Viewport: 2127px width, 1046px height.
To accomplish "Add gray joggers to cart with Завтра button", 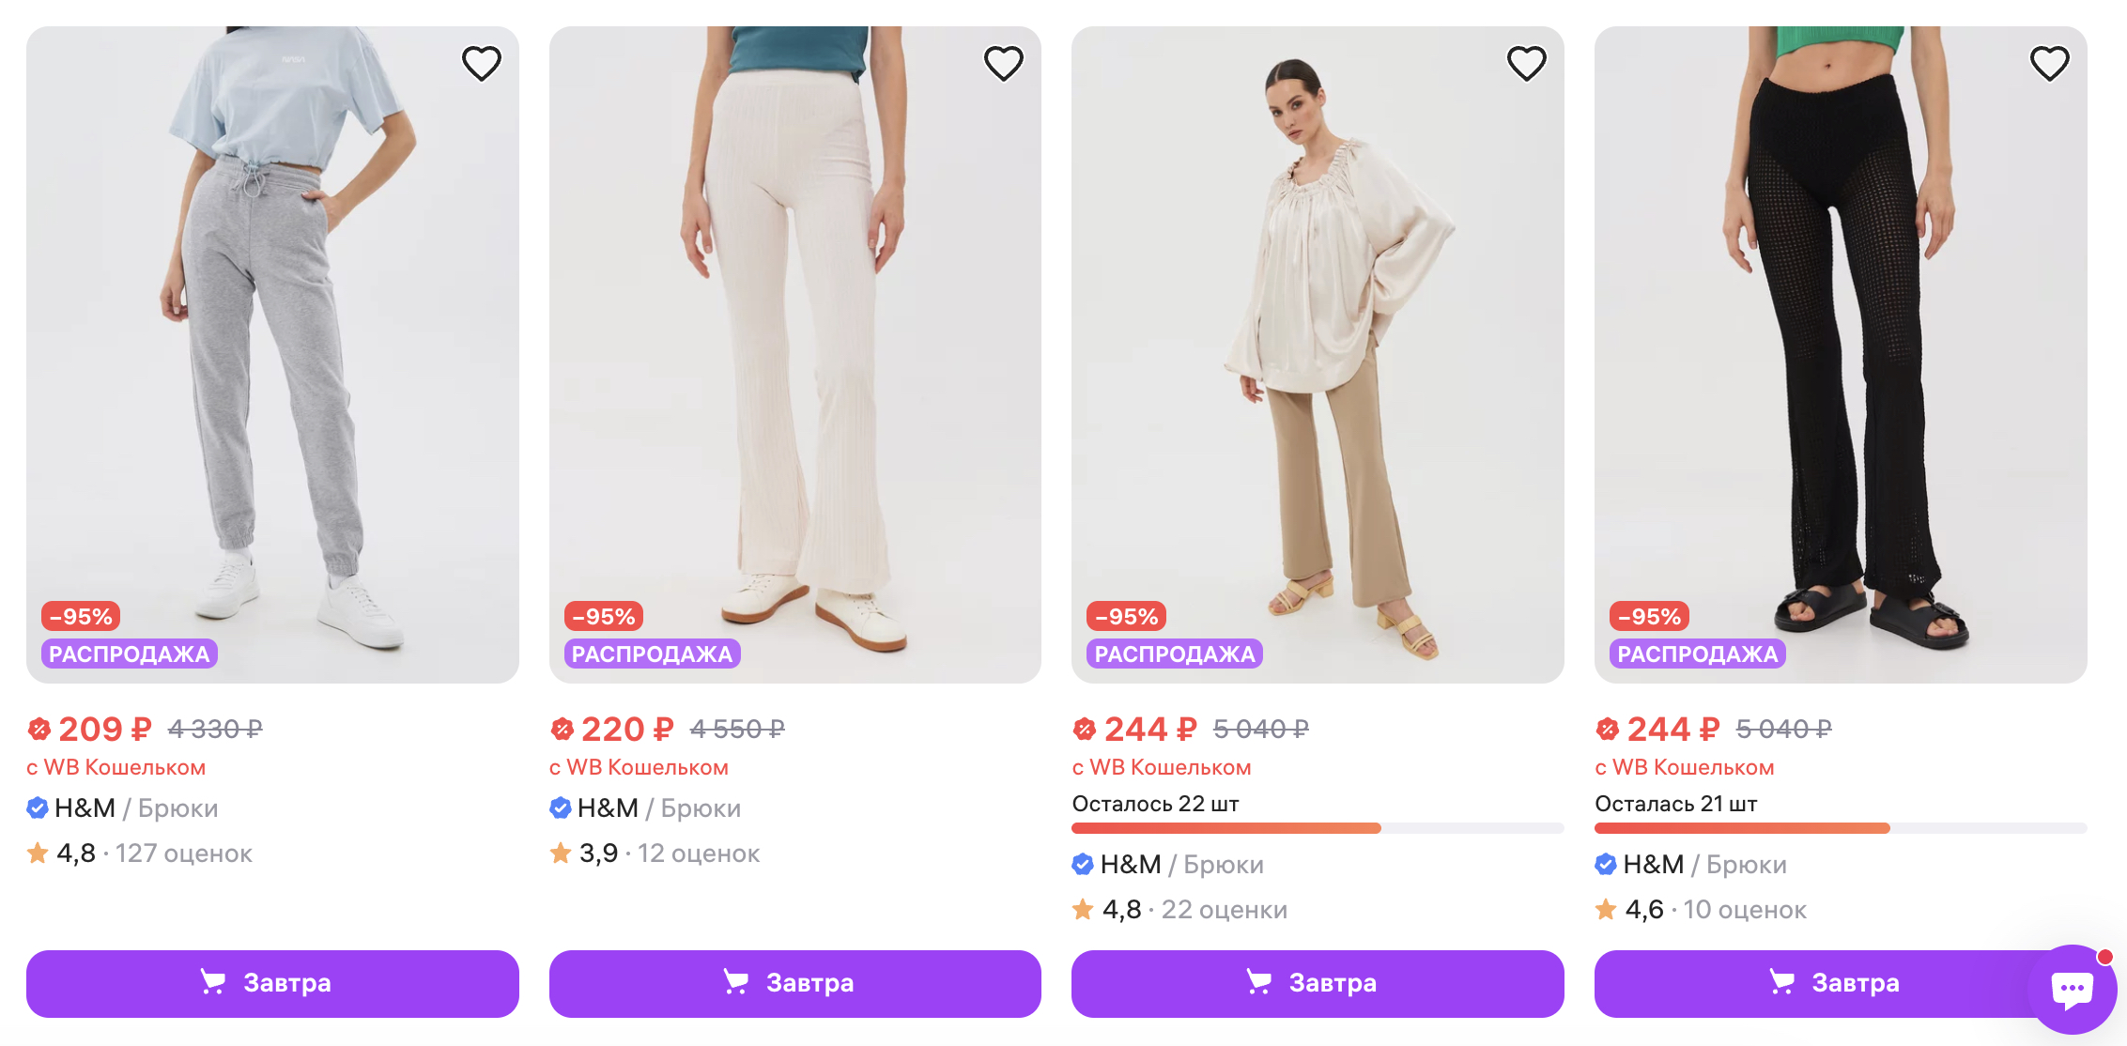I will click(272, 983).
